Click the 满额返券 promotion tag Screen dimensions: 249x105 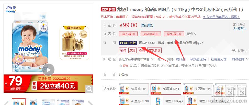(x=154, y=50)
